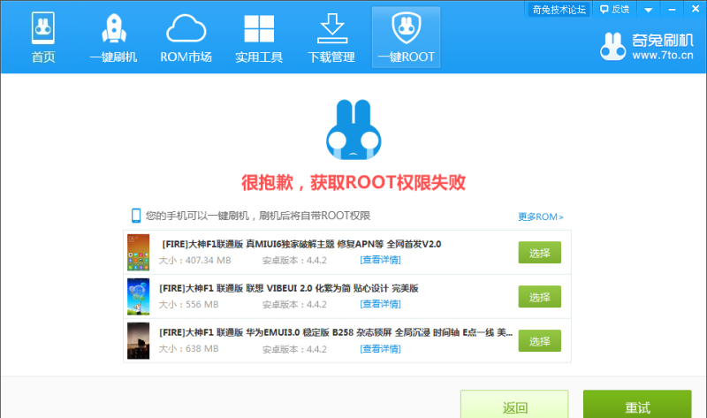
Task: Click the 大小：638 MB size text
Action: coord(188,348)
